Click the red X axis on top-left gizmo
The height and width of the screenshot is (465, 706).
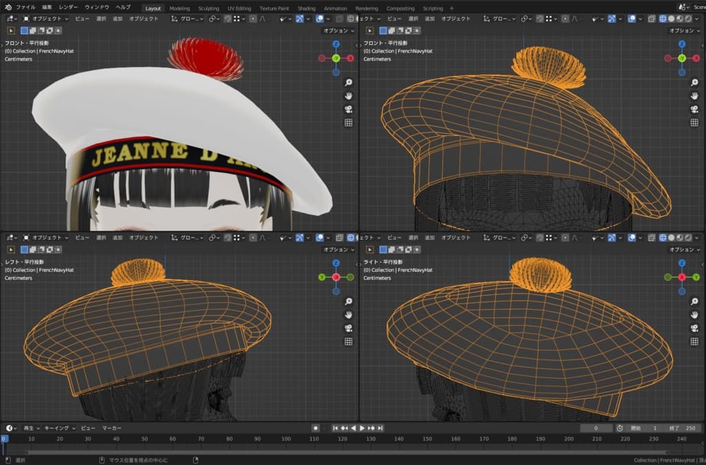tap(350, 59)
